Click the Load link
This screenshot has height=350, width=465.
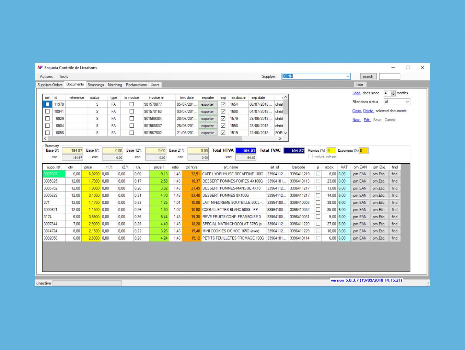tap(357, 93)
